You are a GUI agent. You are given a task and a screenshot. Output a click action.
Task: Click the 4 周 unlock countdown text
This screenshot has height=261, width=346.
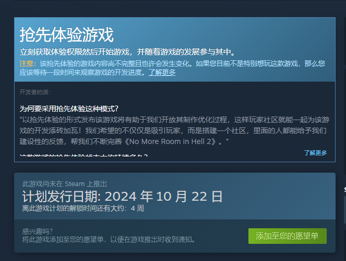click(137, 208)
